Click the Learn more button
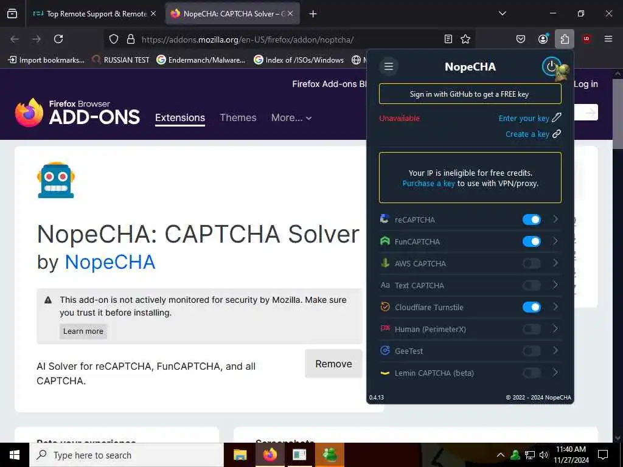The image size is (623, 467). (83, 331)
